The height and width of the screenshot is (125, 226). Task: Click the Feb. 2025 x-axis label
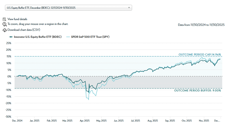tap(52, 121)
